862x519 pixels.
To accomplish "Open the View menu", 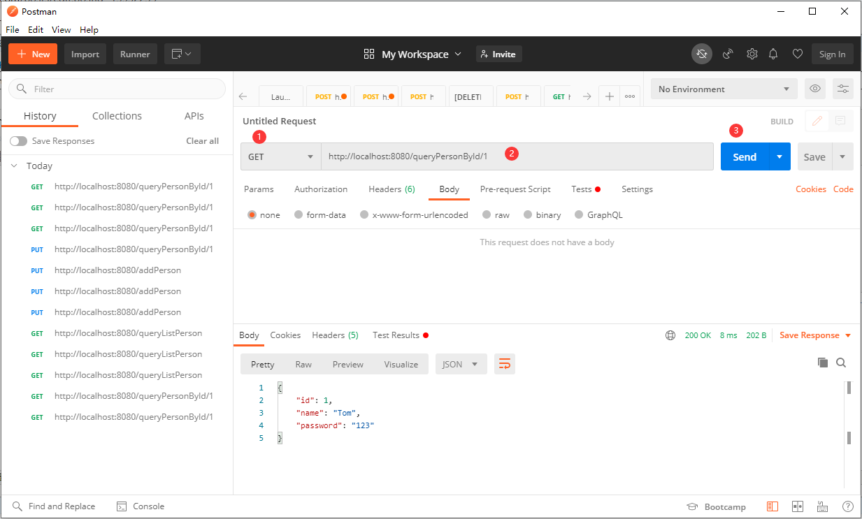I will click(61, 30).
